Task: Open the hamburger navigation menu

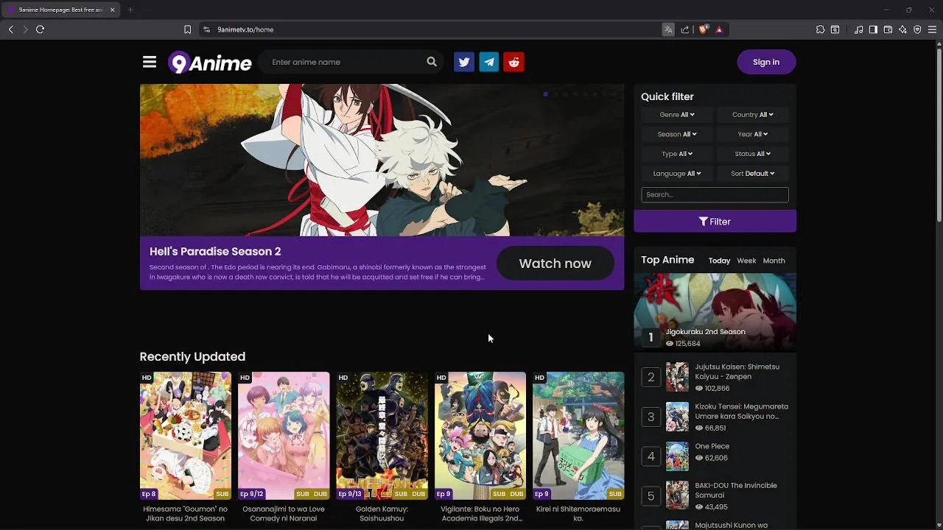Action: pos(150,62)
